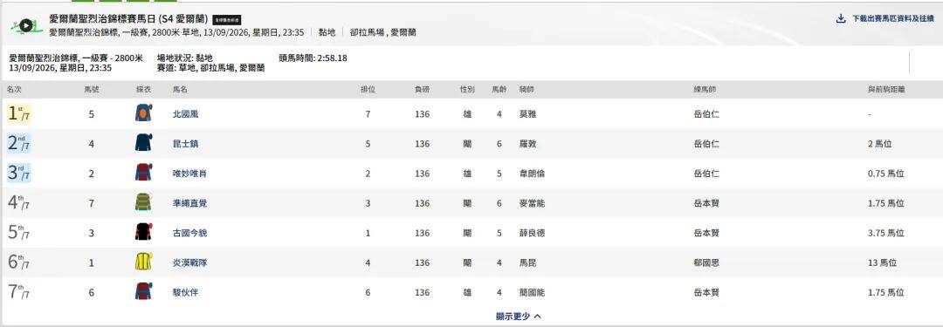Image resolution: width=943 pixels, height=327 pixels.
Task: Click the 4th place badge
Action: 18,203
